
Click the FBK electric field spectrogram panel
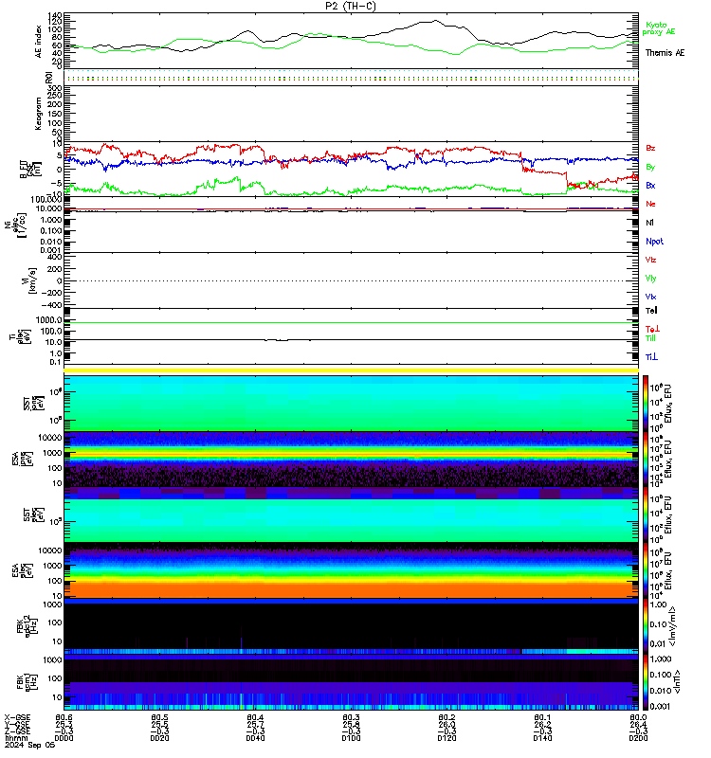[x=351, y=626]
